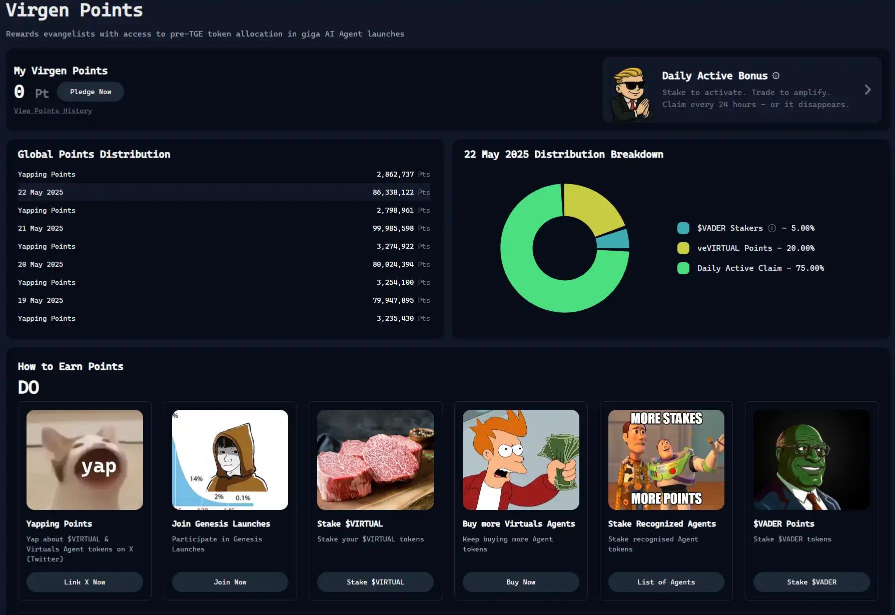Open the List of Agents button
895x615 pixels.
pyautogui.click(x=666, y=582)
